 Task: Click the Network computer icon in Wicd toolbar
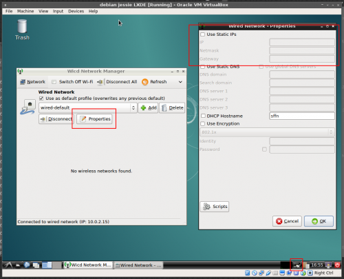[23, 82]
